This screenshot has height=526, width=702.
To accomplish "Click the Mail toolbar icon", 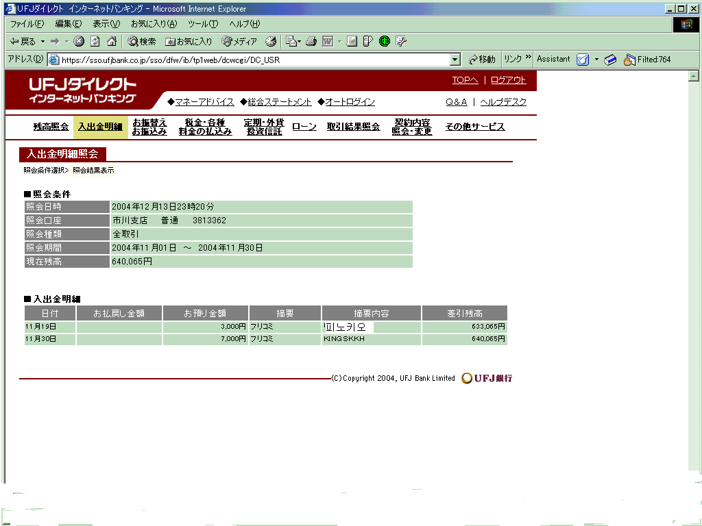I will 291,42.
